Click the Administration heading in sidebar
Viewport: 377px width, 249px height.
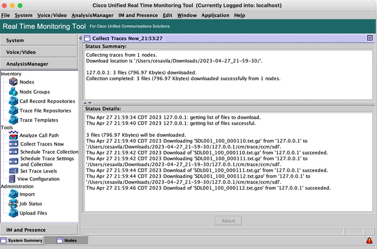pos(17,186)
